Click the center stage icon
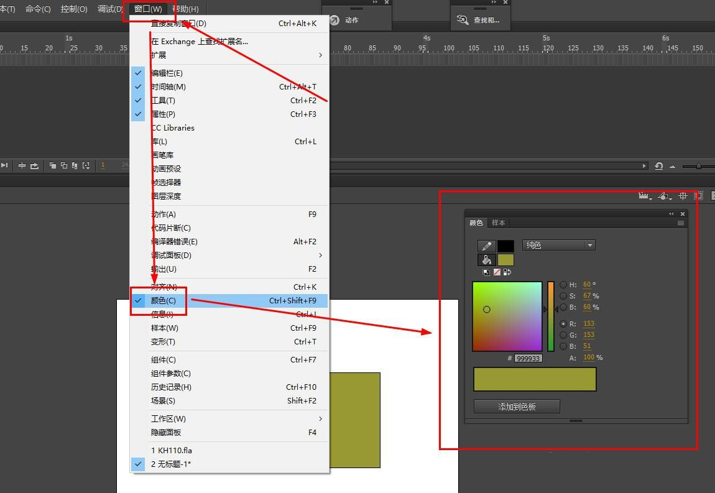The image size is (715, 493). [683, 196]
